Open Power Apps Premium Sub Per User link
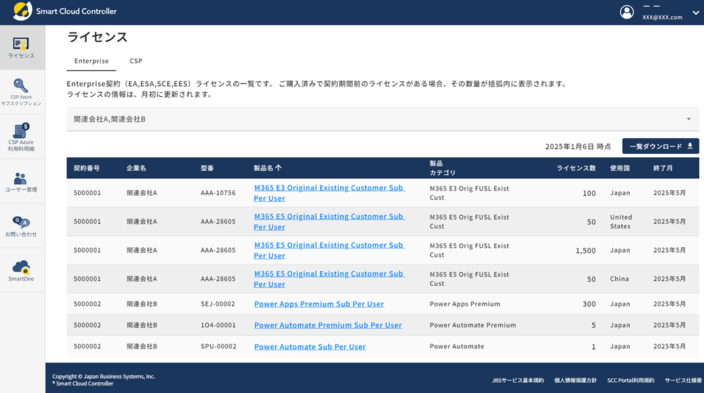 319,304
